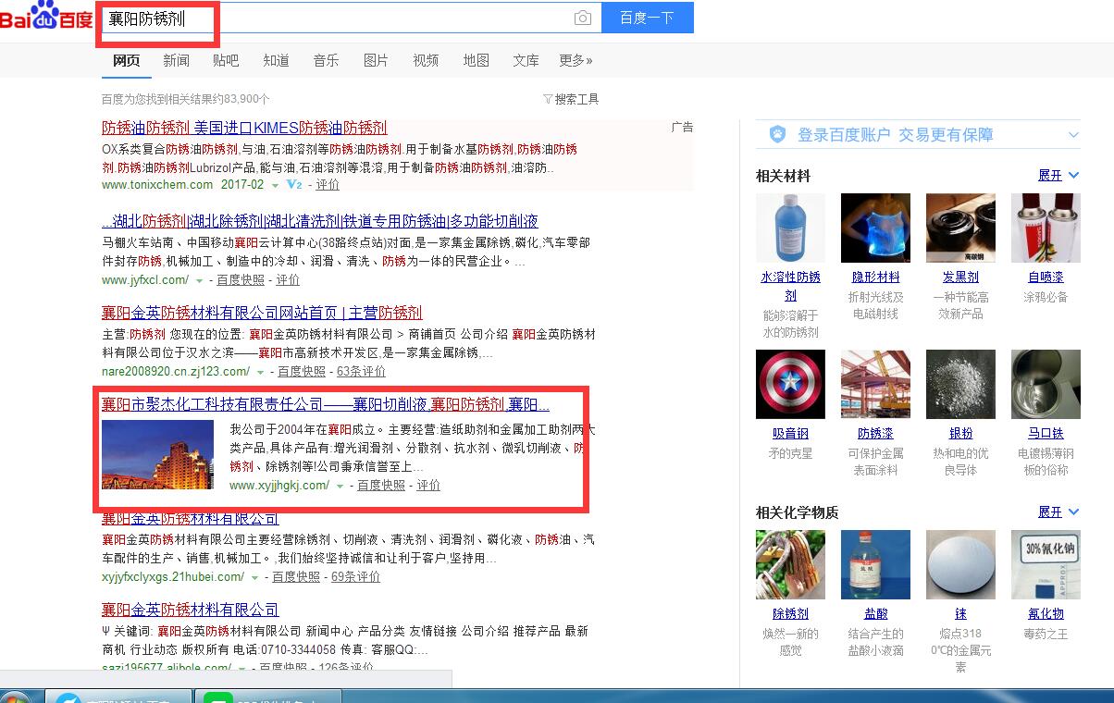This screenshot has height=703, width=1114.
Task: Open the 银粉 powder thumbnail
Action: [960, 385]
